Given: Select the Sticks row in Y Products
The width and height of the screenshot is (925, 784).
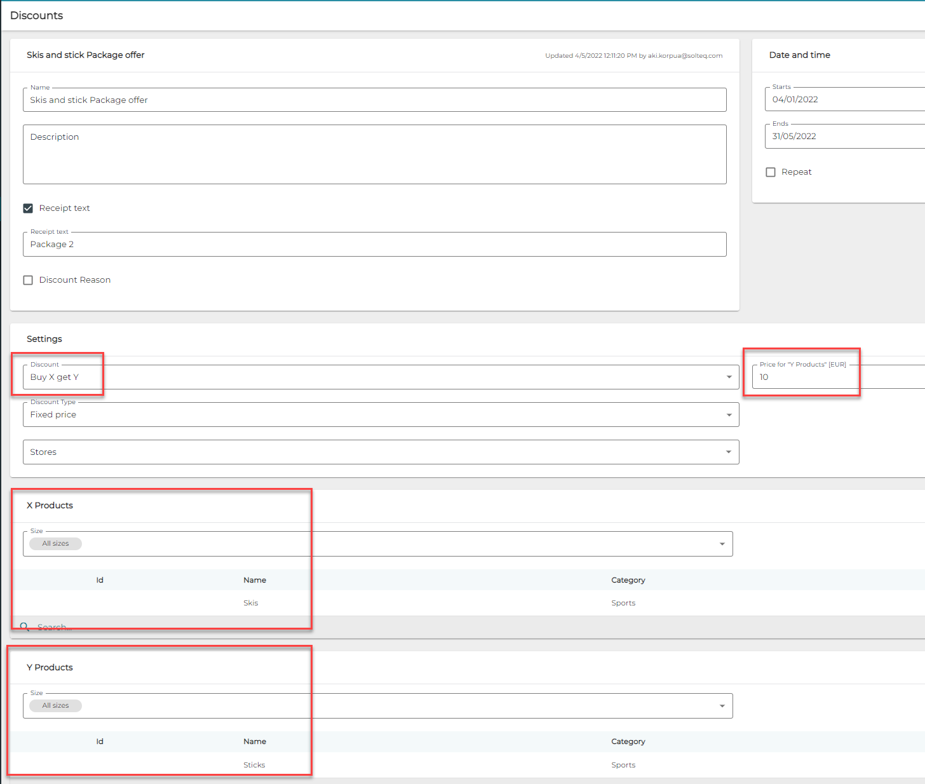Looking at the screenshot, I should (254, 765).
